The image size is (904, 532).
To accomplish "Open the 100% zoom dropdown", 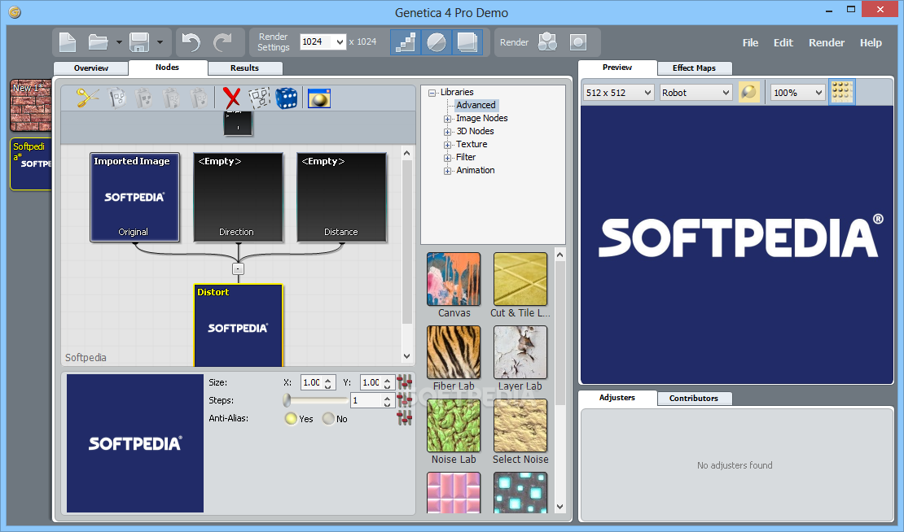I will [818, 92].
